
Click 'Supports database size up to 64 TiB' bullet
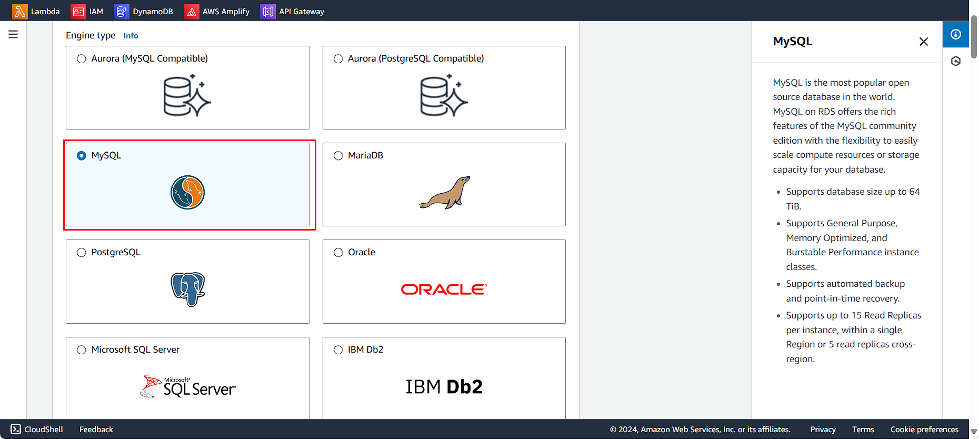point(853,199)
